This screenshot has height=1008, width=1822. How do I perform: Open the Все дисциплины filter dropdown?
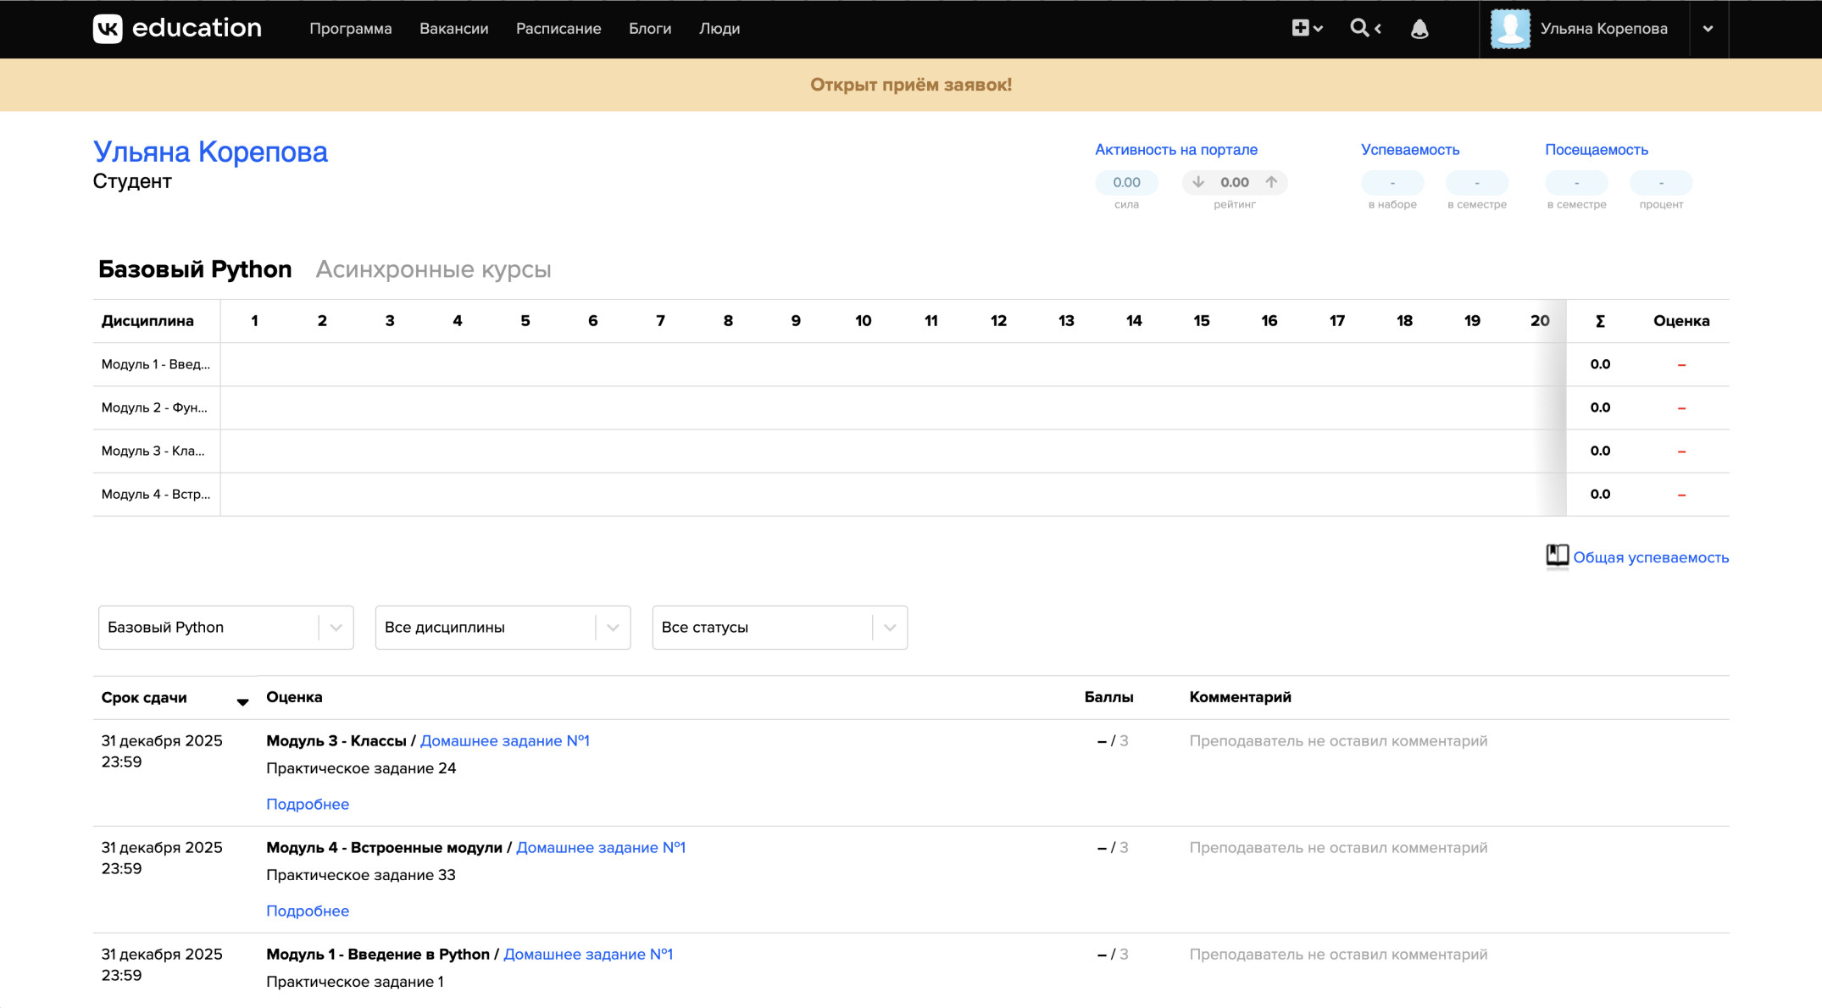(503, 628)
